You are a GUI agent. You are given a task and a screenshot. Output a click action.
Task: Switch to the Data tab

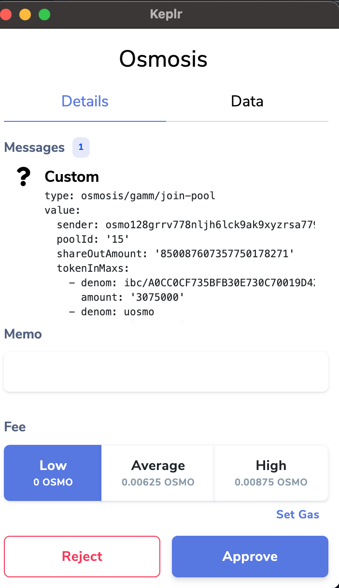pyautogui.click(x=247, y=101)
